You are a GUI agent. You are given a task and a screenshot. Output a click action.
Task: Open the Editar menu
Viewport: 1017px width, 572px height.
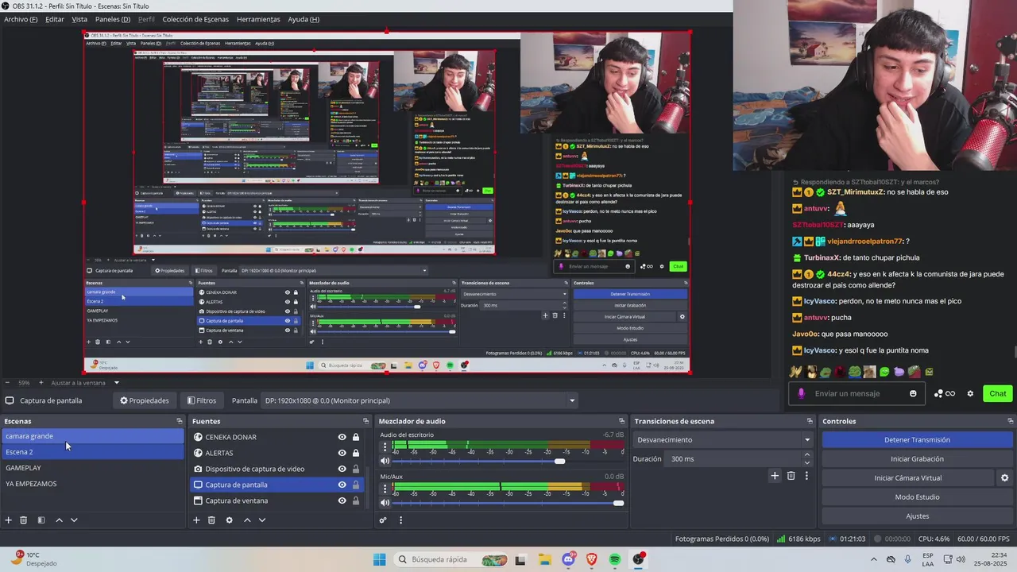(x=55, y=19)
